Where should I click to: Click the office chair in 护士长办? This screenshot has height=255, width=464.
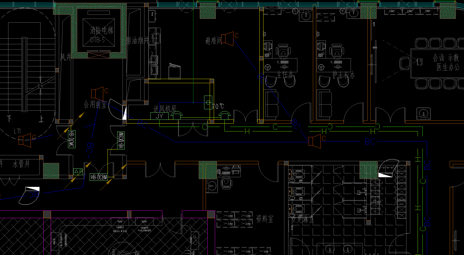(x=337, y=52)
